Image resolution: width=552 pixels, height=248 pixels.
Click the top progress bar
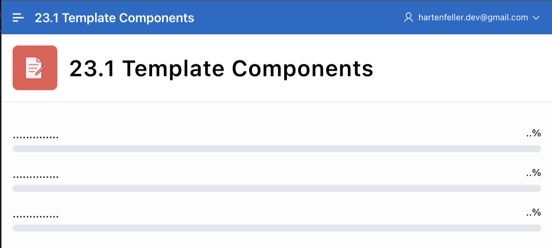[277, 149]
